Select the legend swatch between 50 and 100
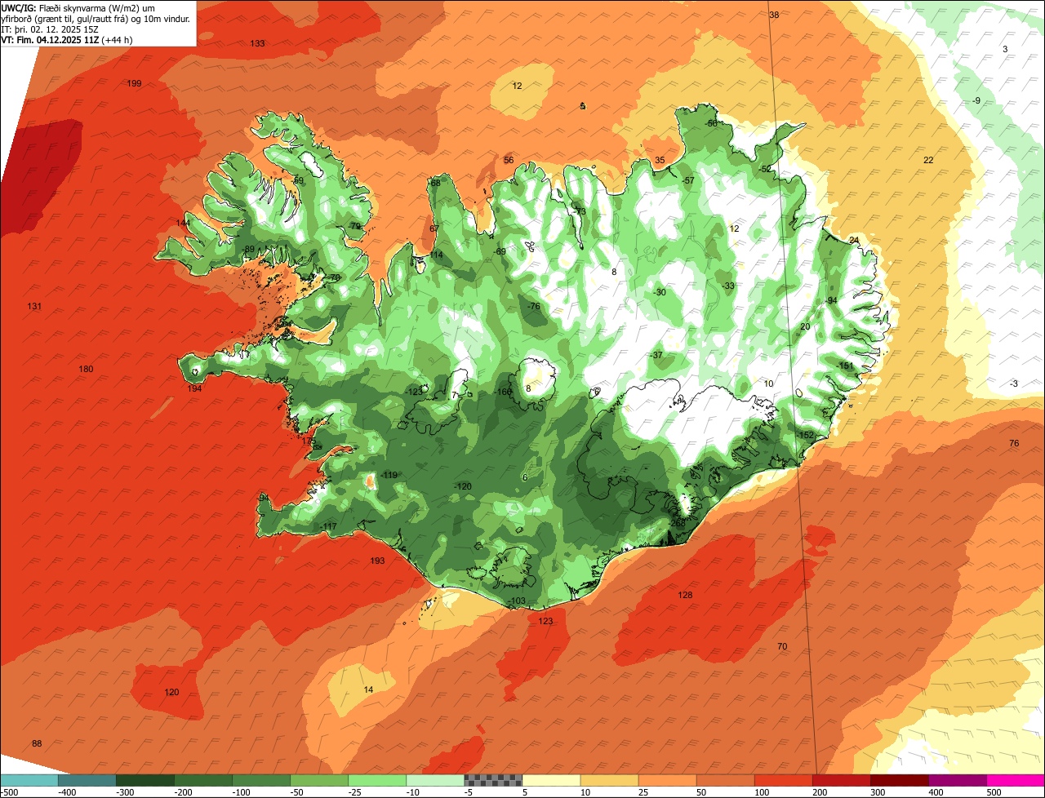Viewport: 1045px width, 798px height. [x=725, y=780]
